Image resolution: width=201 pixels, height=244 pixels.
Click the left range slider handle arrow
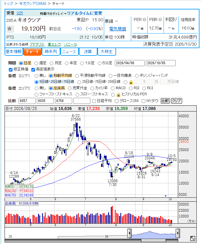tap(129, 233)
